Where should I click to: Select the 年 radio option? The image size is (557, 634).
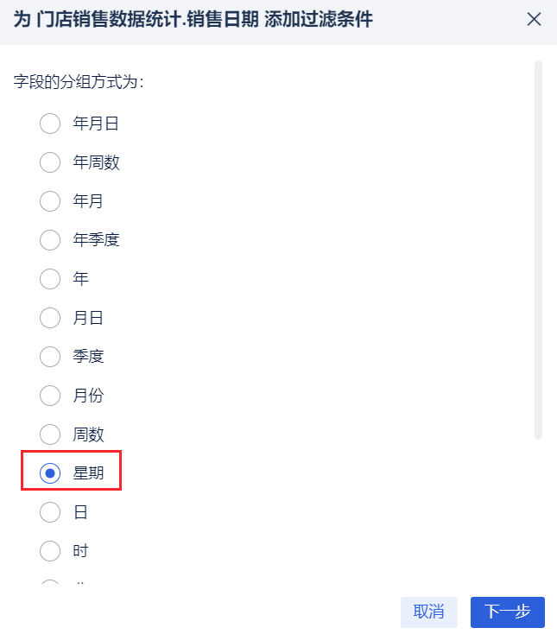pos(50,279)
